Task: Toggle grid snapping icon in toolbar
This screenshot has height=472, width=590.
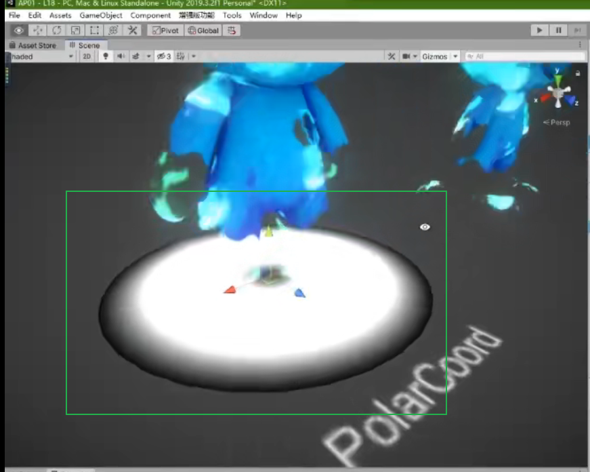Action: (x=232, y=31)
